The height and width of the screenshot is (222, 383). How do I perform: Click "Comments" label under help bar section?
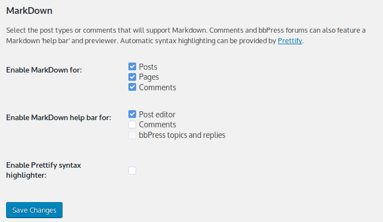[157, 125]
